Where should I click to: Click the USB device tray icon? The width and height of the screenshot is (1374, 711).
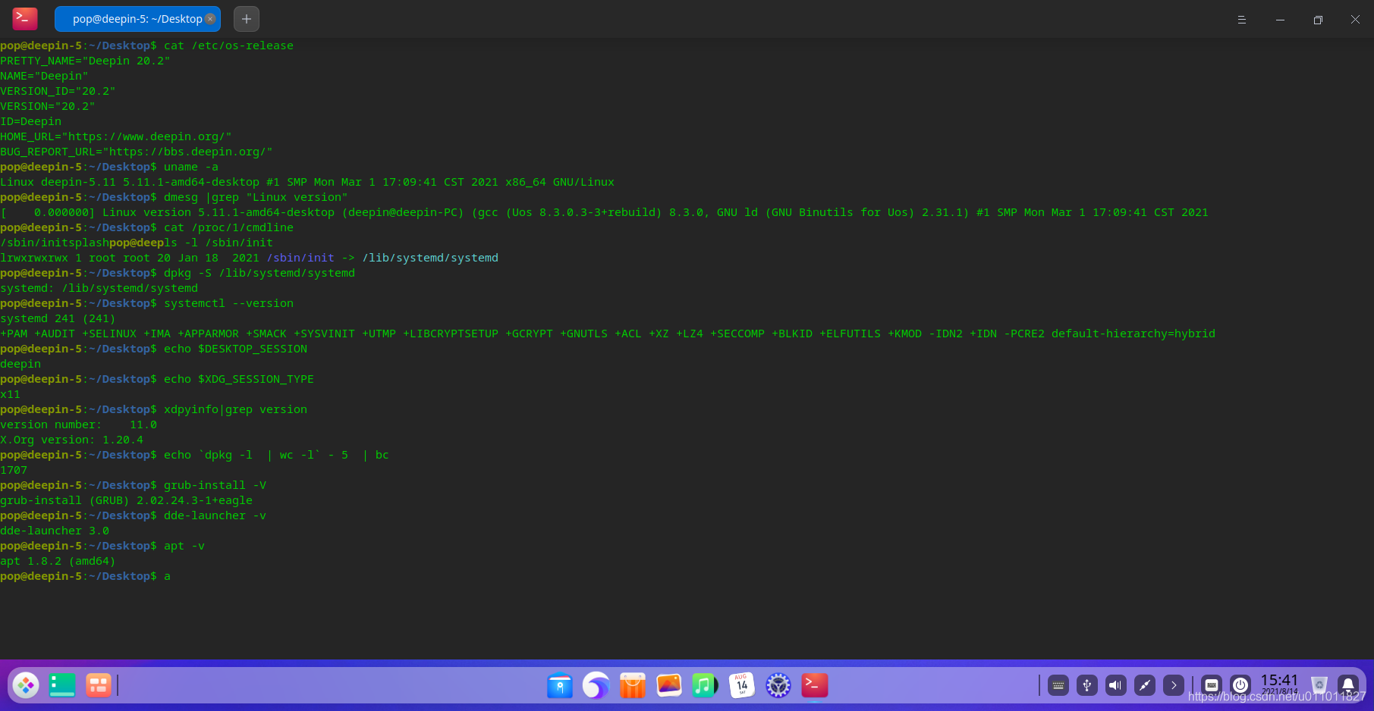(1087, 685)
